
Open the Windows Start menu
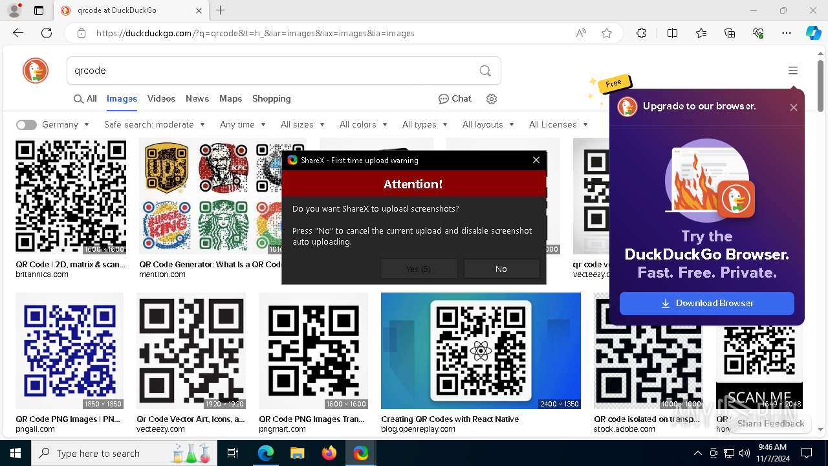click(16, 453)
